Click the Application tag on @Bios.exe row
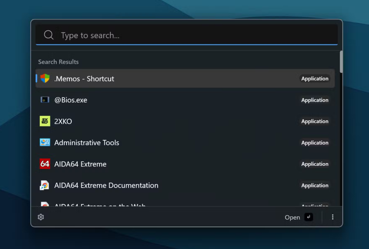369x249 pixels. pyautogui.click(x=315, y=100)
